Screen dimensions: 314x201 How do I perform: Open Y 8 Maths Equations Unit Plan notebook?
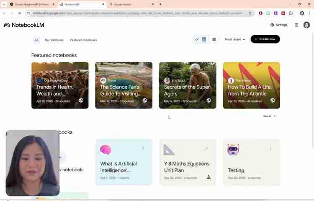click(188, 162)
